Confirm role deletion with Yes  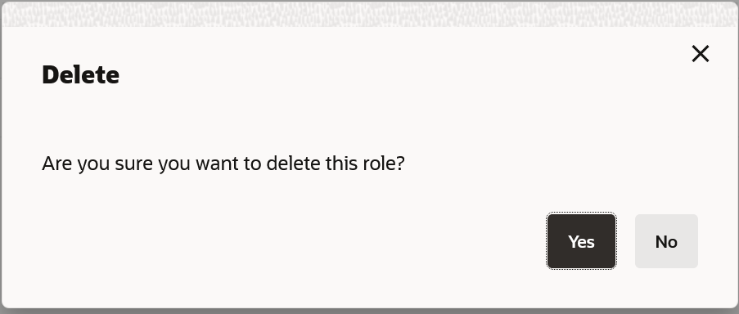(x=581, y=241)
